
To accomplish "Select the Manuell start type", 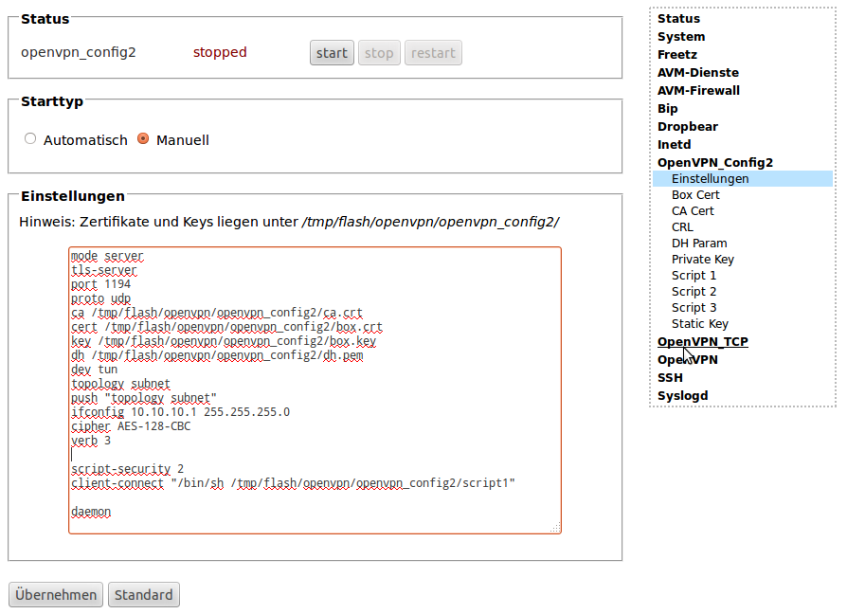I will (143, 139).
